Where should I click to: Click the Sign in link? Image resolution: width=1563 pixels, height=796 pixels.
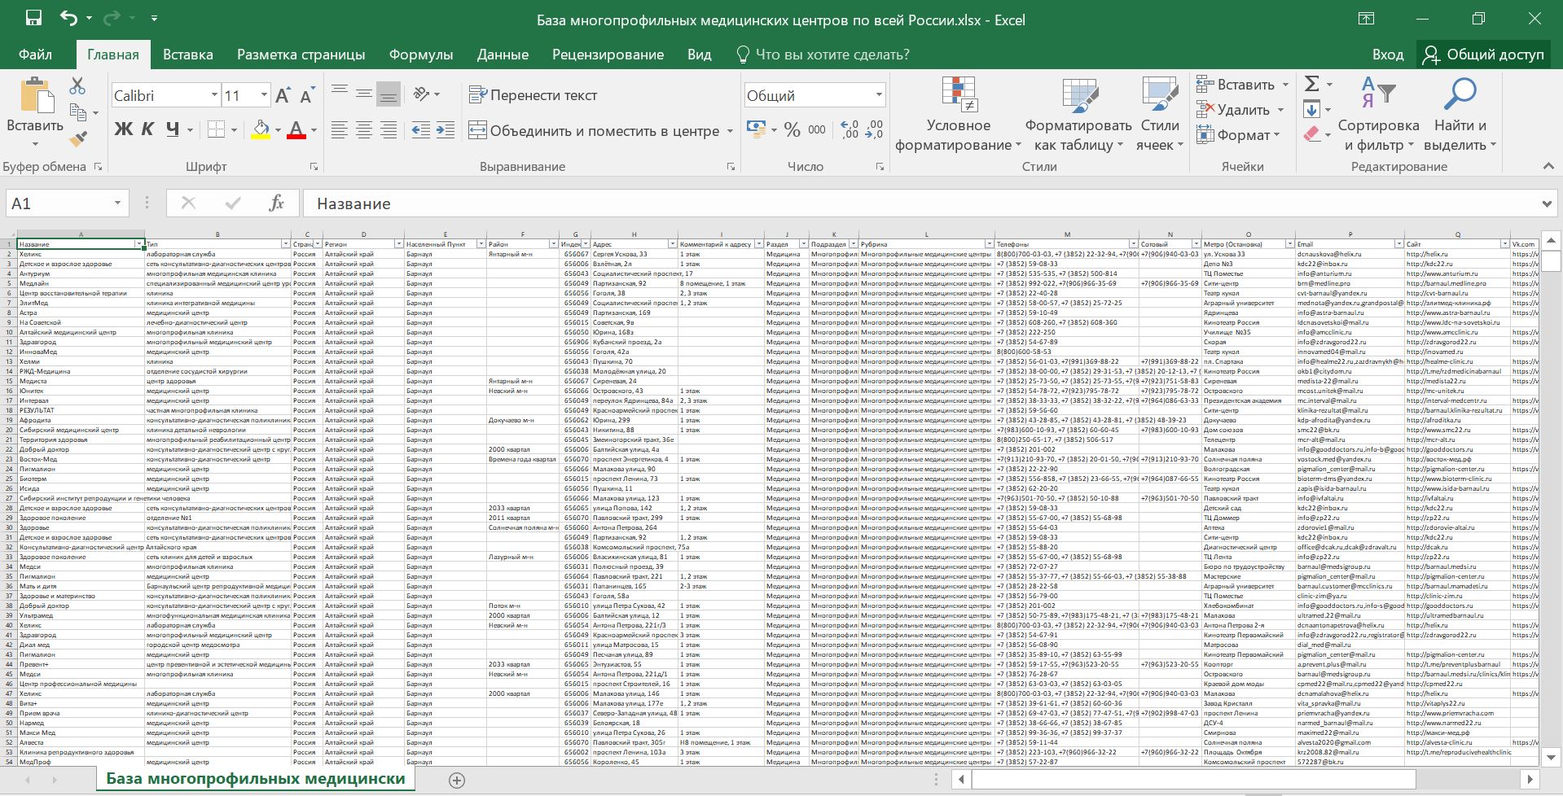[x=1387, y=55]
